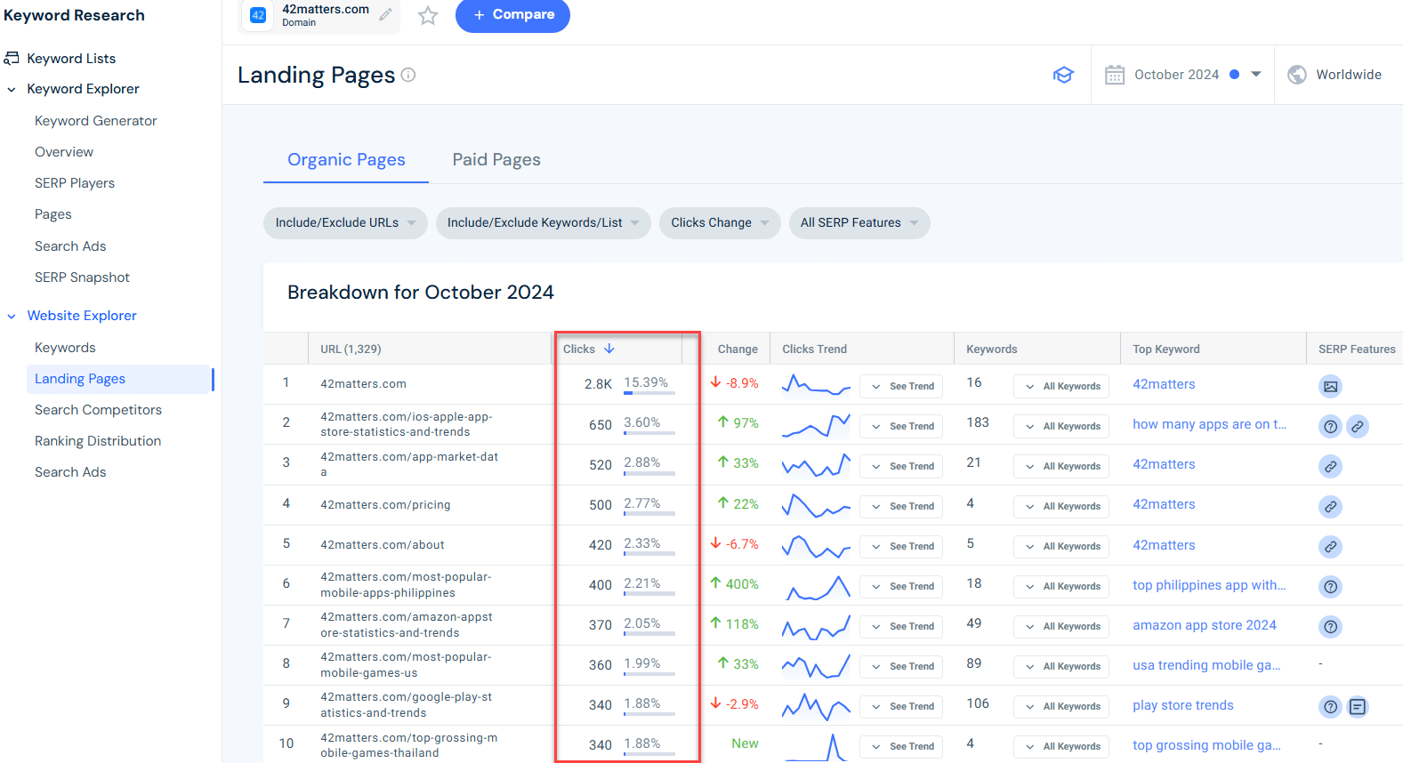1403x763 pixels.
Task: Click the globe icon beside Worldwide
Action: click(x=1297, y=75)
